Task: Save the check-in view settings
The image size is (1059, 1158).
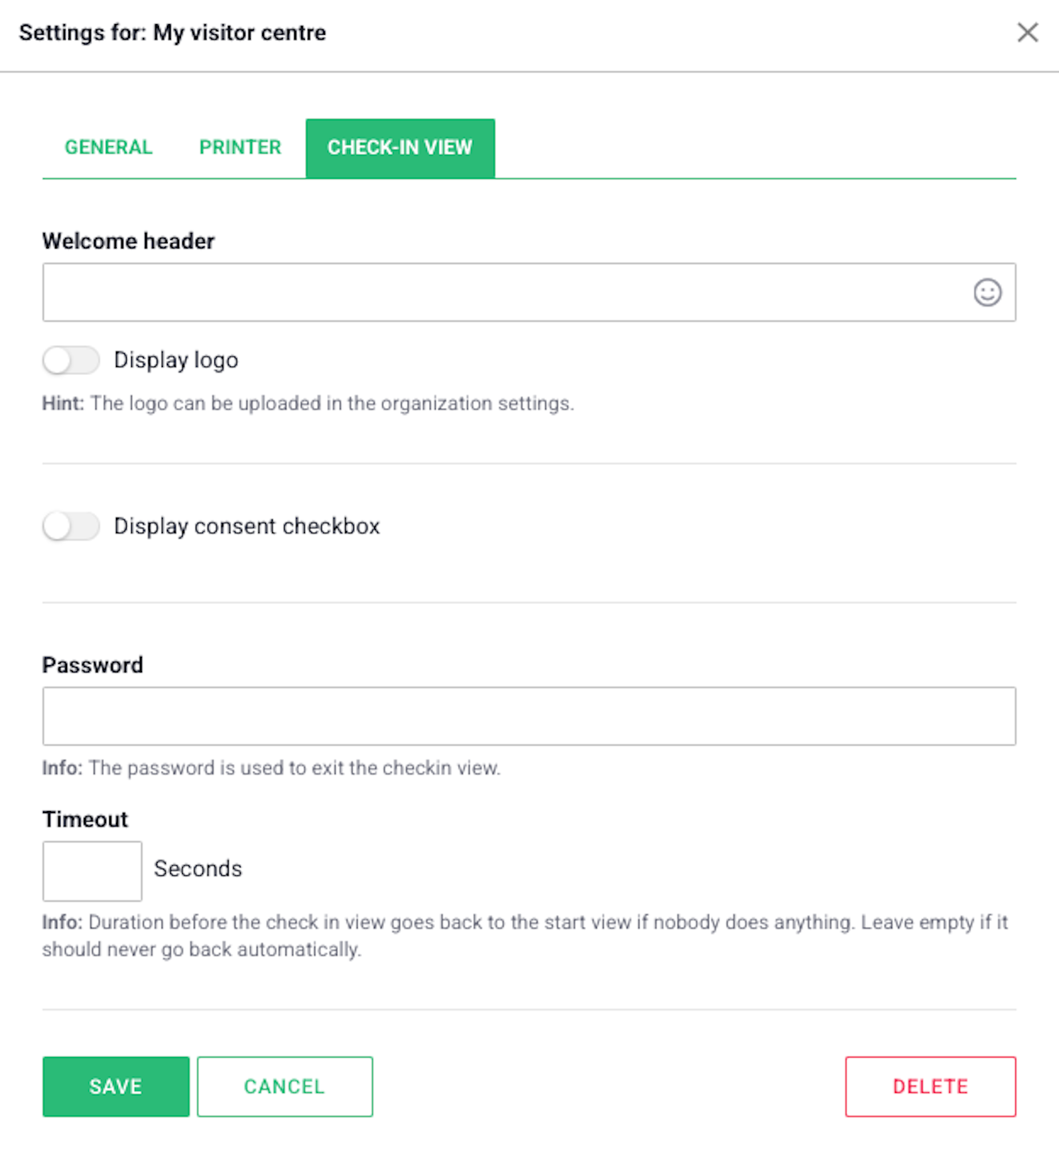Action: click(x=116, y=1086)
